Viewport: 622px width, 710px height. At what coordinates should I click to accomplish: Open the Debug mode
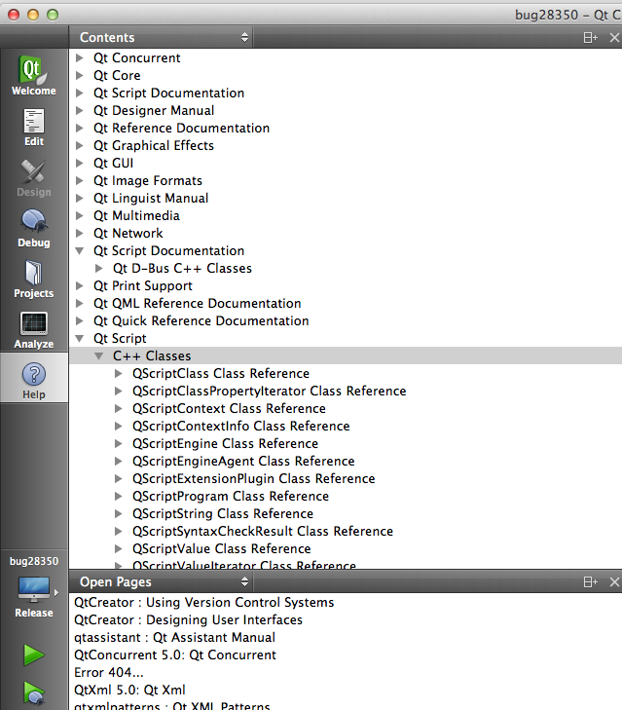(34, 229)
